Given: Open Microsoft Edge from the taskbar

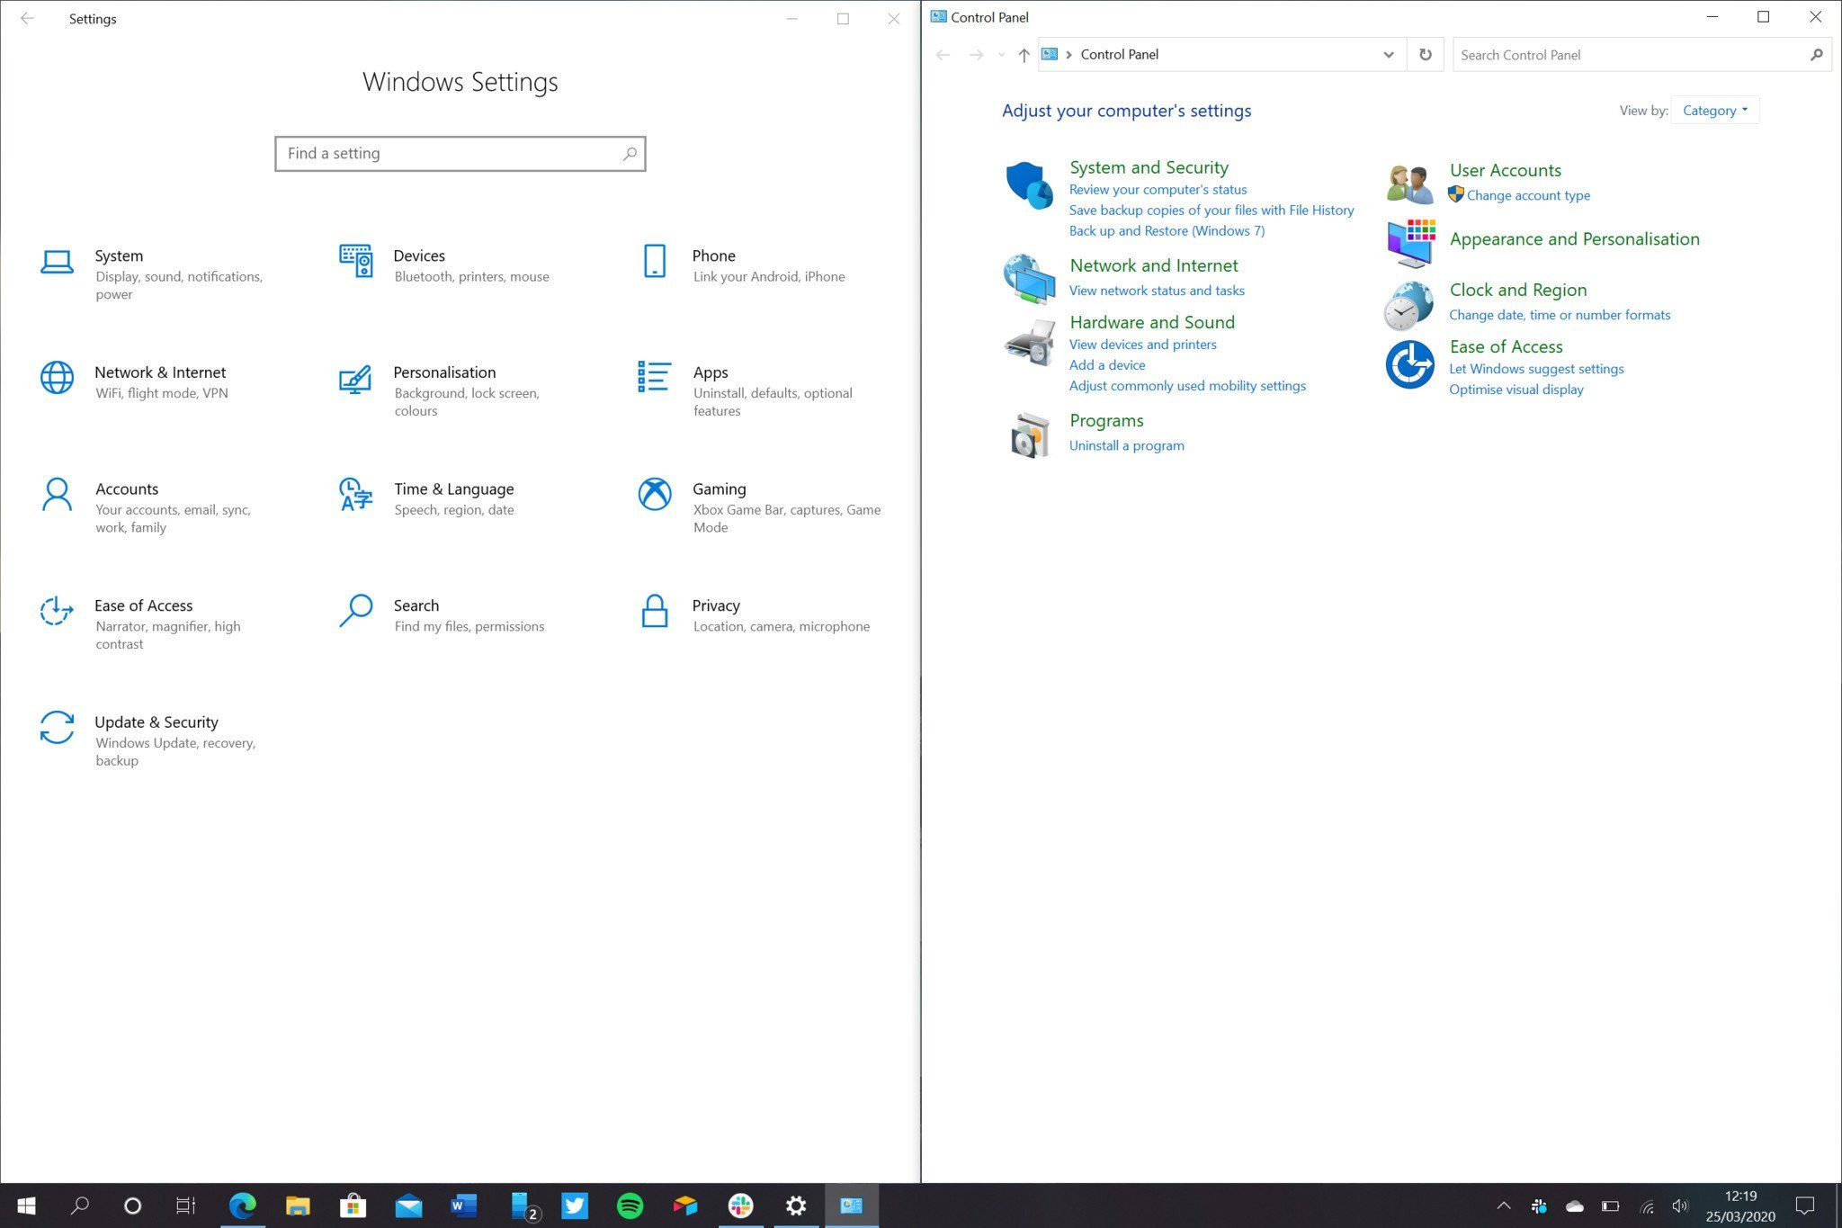Looking at the screenshot, I should pos(242,1206).
